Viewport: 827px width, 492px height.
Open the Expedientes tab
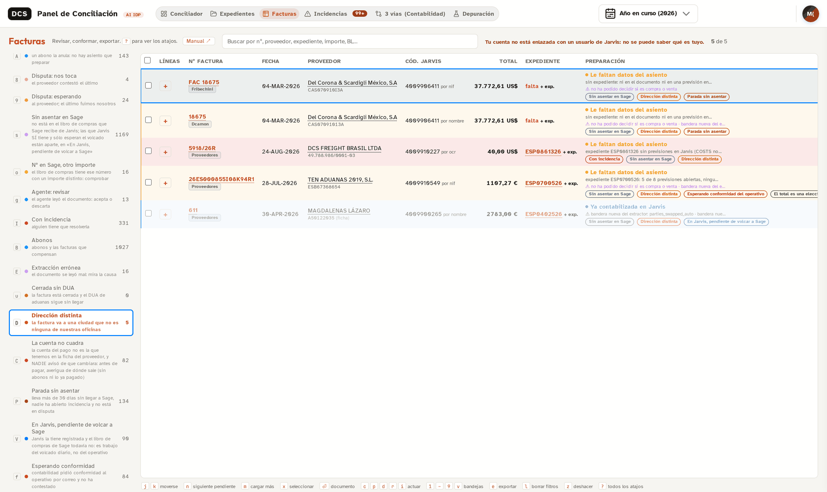[232, 14]
